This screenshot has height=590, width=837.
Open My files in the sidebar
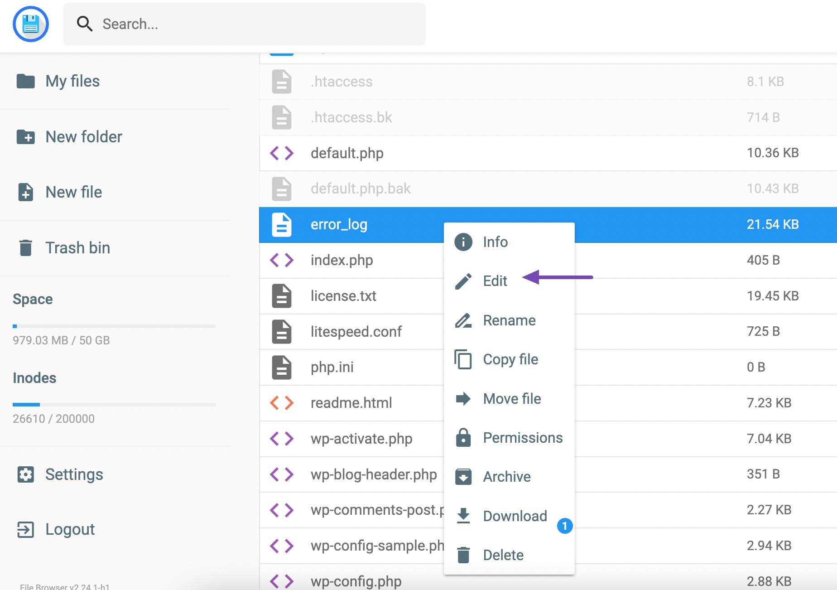click(x=72, y=81)
